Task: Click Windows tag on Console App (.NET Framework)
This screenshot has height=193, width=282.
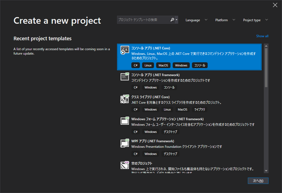Action: [x=151, y=87]
